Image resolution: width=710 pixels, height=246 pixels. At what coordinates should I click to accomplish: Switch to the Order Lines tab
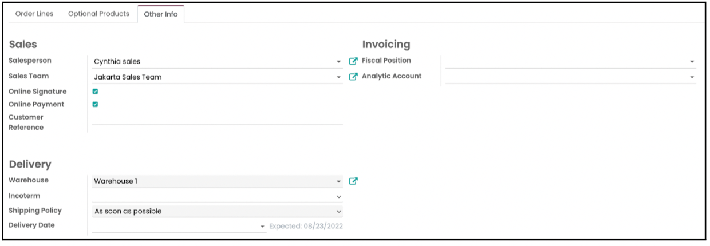[34, 14]
